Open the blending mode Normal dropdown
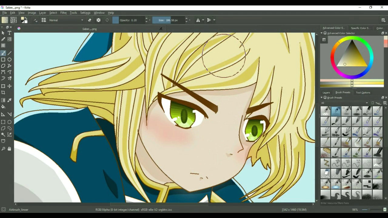 point(66,20)
